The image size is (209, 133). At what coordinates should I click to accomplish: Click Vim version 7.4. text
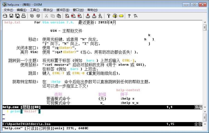point(58,22)
